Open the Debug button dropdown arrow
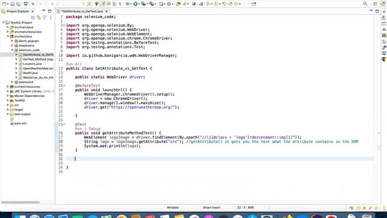This screenshot has width=387, height=218. coord(131,4)
